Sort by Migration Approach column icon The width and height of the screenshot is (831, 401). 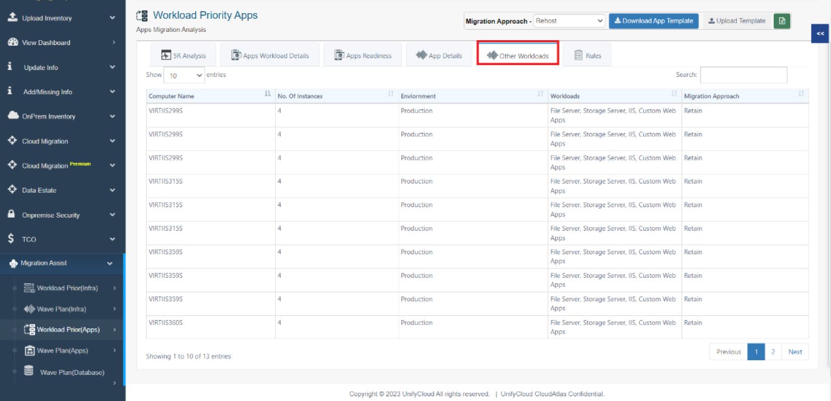click(x=801, y=94)
